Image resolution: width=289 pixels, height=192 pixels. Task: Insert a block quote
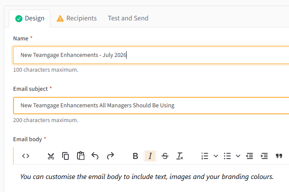[279, 156]
